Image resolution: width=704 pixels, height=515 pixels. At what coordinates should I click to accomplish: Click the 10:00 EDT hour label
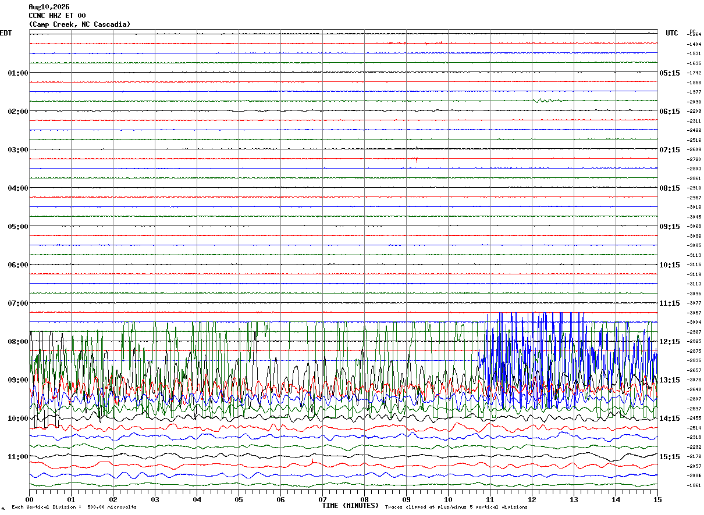point(18,419)
